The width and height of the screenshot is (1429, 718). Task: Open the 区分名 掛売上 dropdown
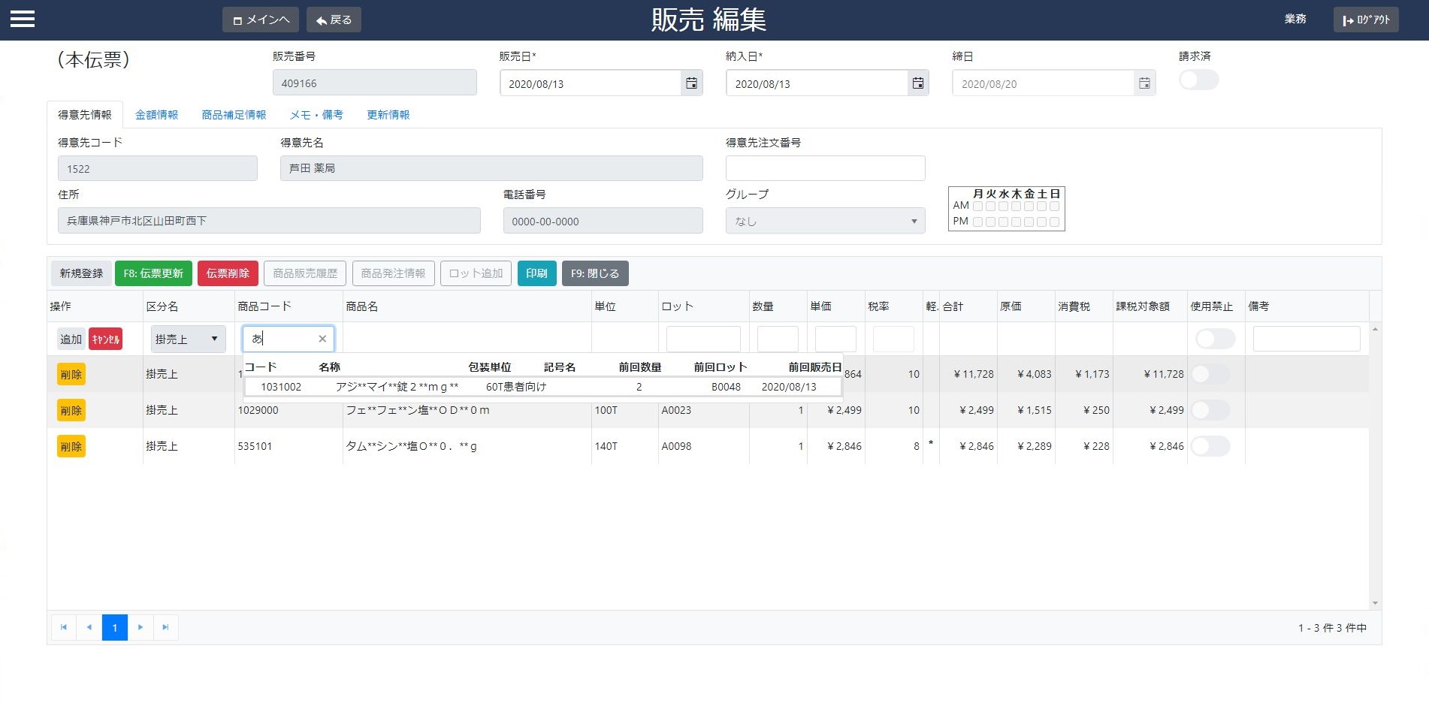[188, 339]
